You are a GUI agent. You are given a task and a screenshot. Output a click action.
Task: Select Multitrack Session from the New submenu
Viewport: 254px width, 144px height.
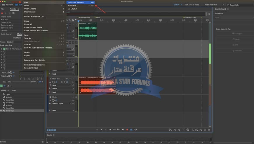76,2
